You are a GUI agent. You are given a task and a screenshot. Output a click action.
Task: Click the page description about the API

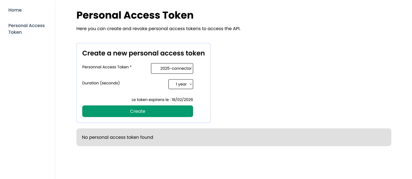[158, 29]
